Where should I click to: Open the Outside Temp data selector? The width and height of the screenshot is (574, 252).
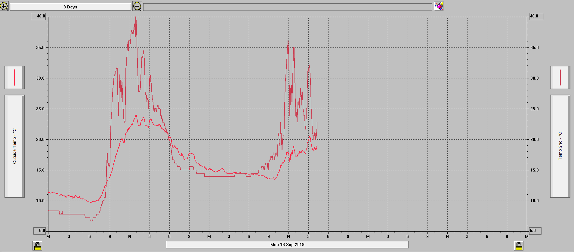coord(14,146)
